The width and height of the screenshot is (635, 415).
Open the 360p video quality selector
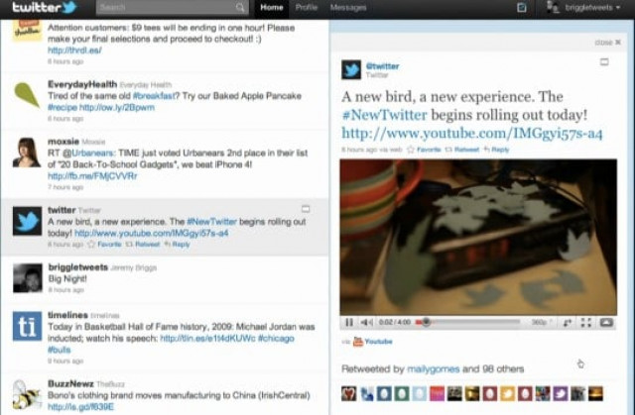(541, 322)
